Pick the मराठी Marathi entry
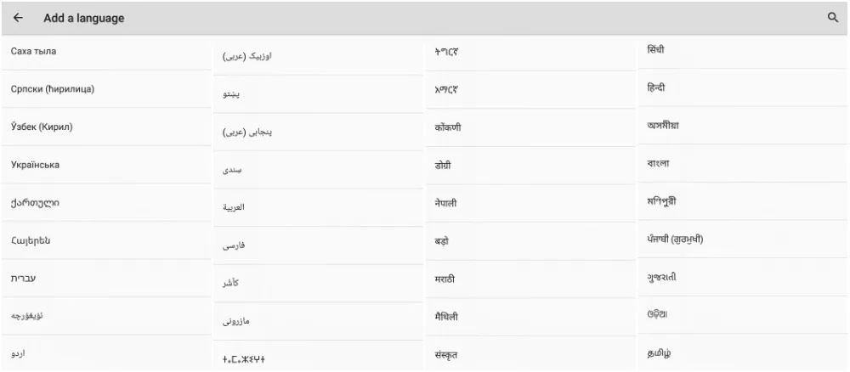 pyautogui.click(x=530, y=279)
